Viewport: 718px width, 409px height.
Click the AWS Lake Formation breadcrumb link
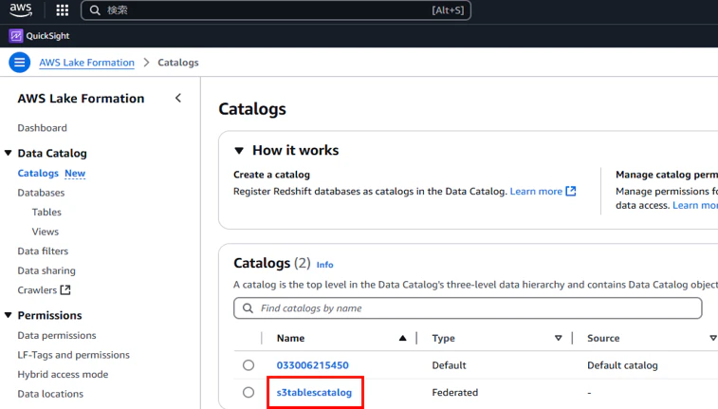[x=87, y=63]
